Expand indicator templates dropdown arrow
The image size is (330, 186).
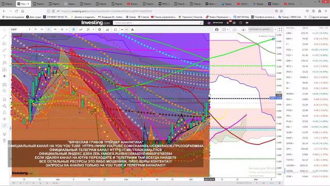pos(93,29)
